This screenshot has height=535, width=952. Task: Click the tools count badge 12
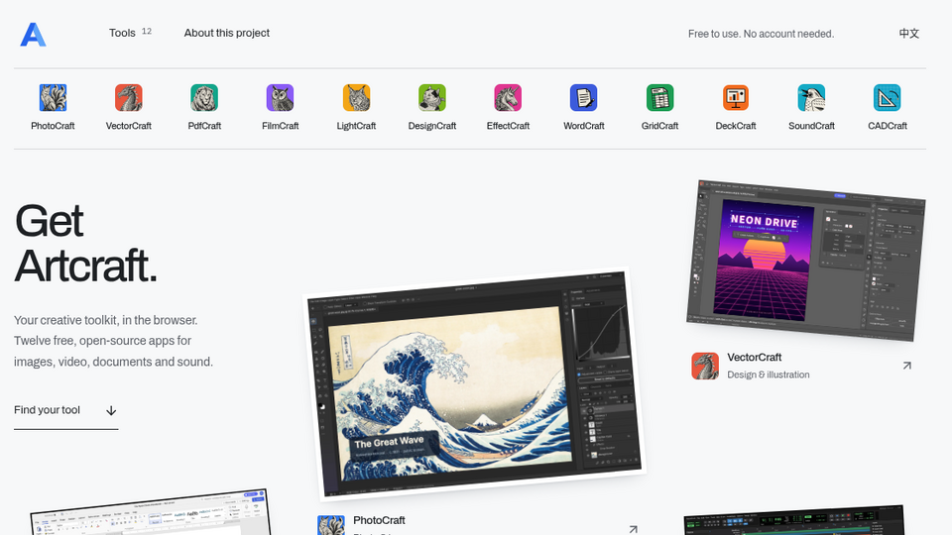147,31
